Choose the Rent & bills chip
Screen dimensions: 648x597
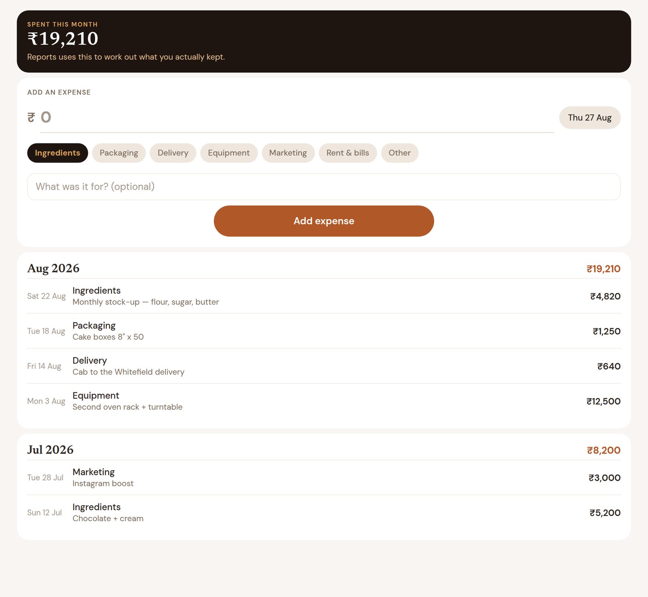[347, 153]
